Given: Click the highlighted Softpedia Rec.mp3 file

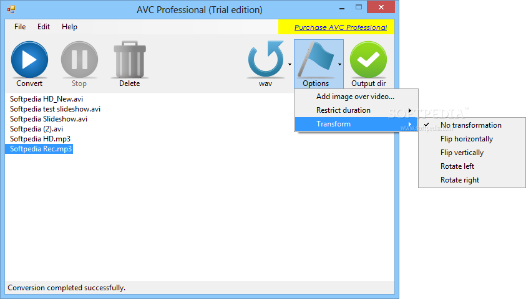Looking at the screenshot, I should pyautogui.click(x=39, y=149).
